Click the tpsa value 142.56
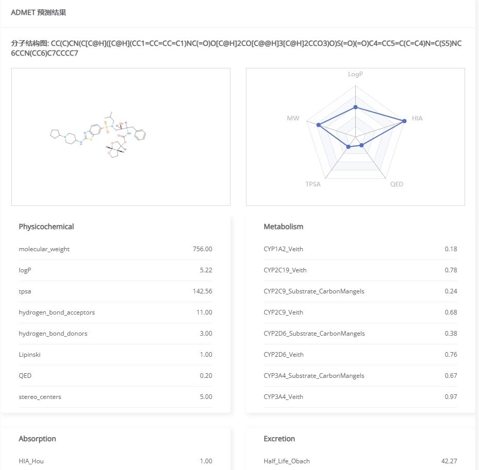 tap(202, 291)
